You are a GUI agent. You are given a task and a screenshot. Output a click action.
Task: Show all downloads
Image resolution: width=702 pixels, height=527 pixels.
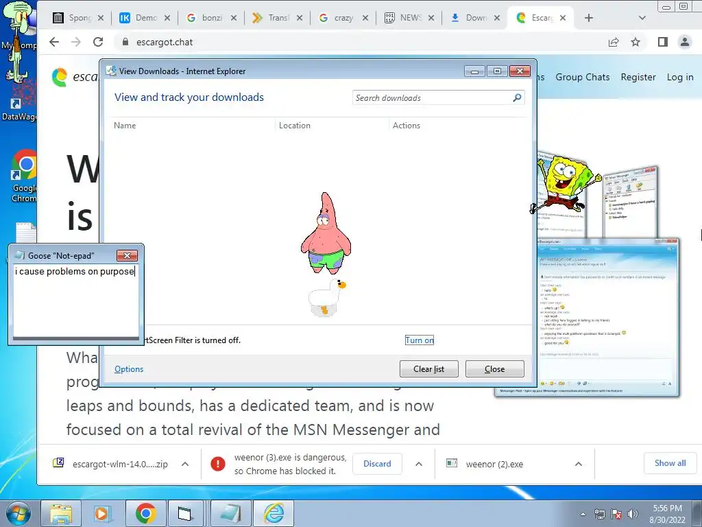click(x=670, y=463)
